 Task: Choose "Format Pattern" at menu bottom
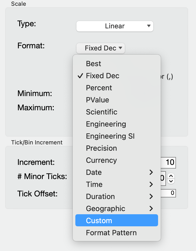tap(111, 233)
